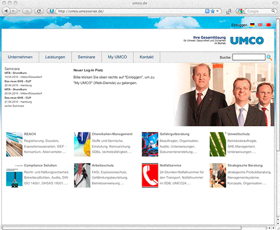Open the weitere Seminare link

(x=14, y=106)
